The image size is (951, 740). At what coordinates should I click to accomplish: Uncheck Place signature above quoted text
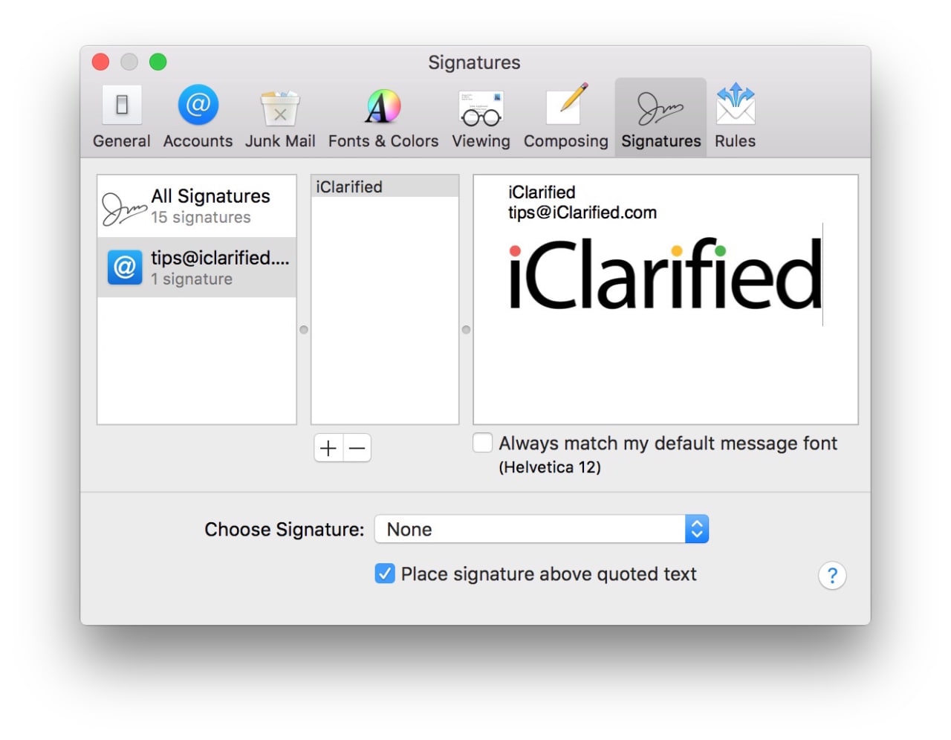pos(384,574)
